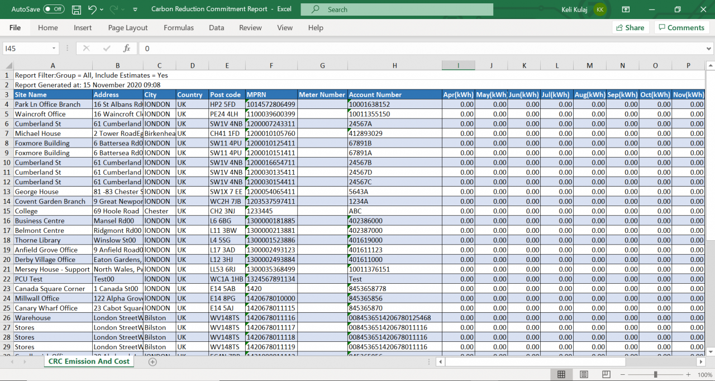Expand the Customize Quick Access Toolbar chevron

[135, 9]
